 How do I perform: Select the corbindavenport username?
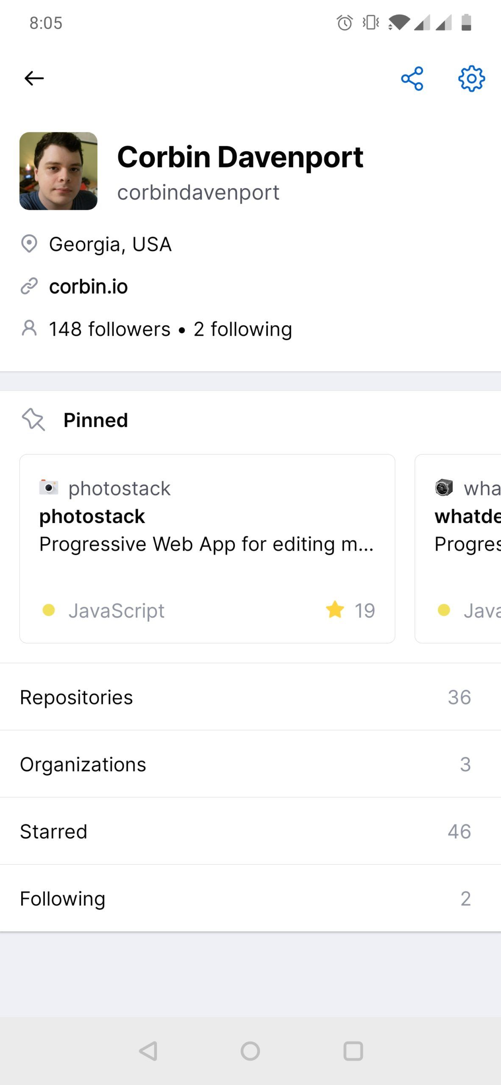[198, 192]
